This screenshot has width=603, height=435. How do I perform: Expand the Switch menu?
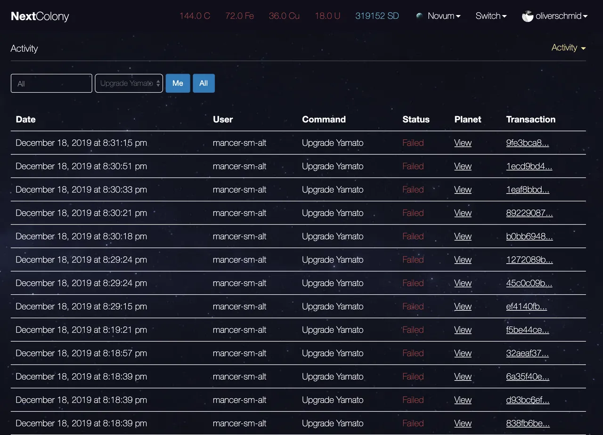pyautogui.click(x=491, y=16)
